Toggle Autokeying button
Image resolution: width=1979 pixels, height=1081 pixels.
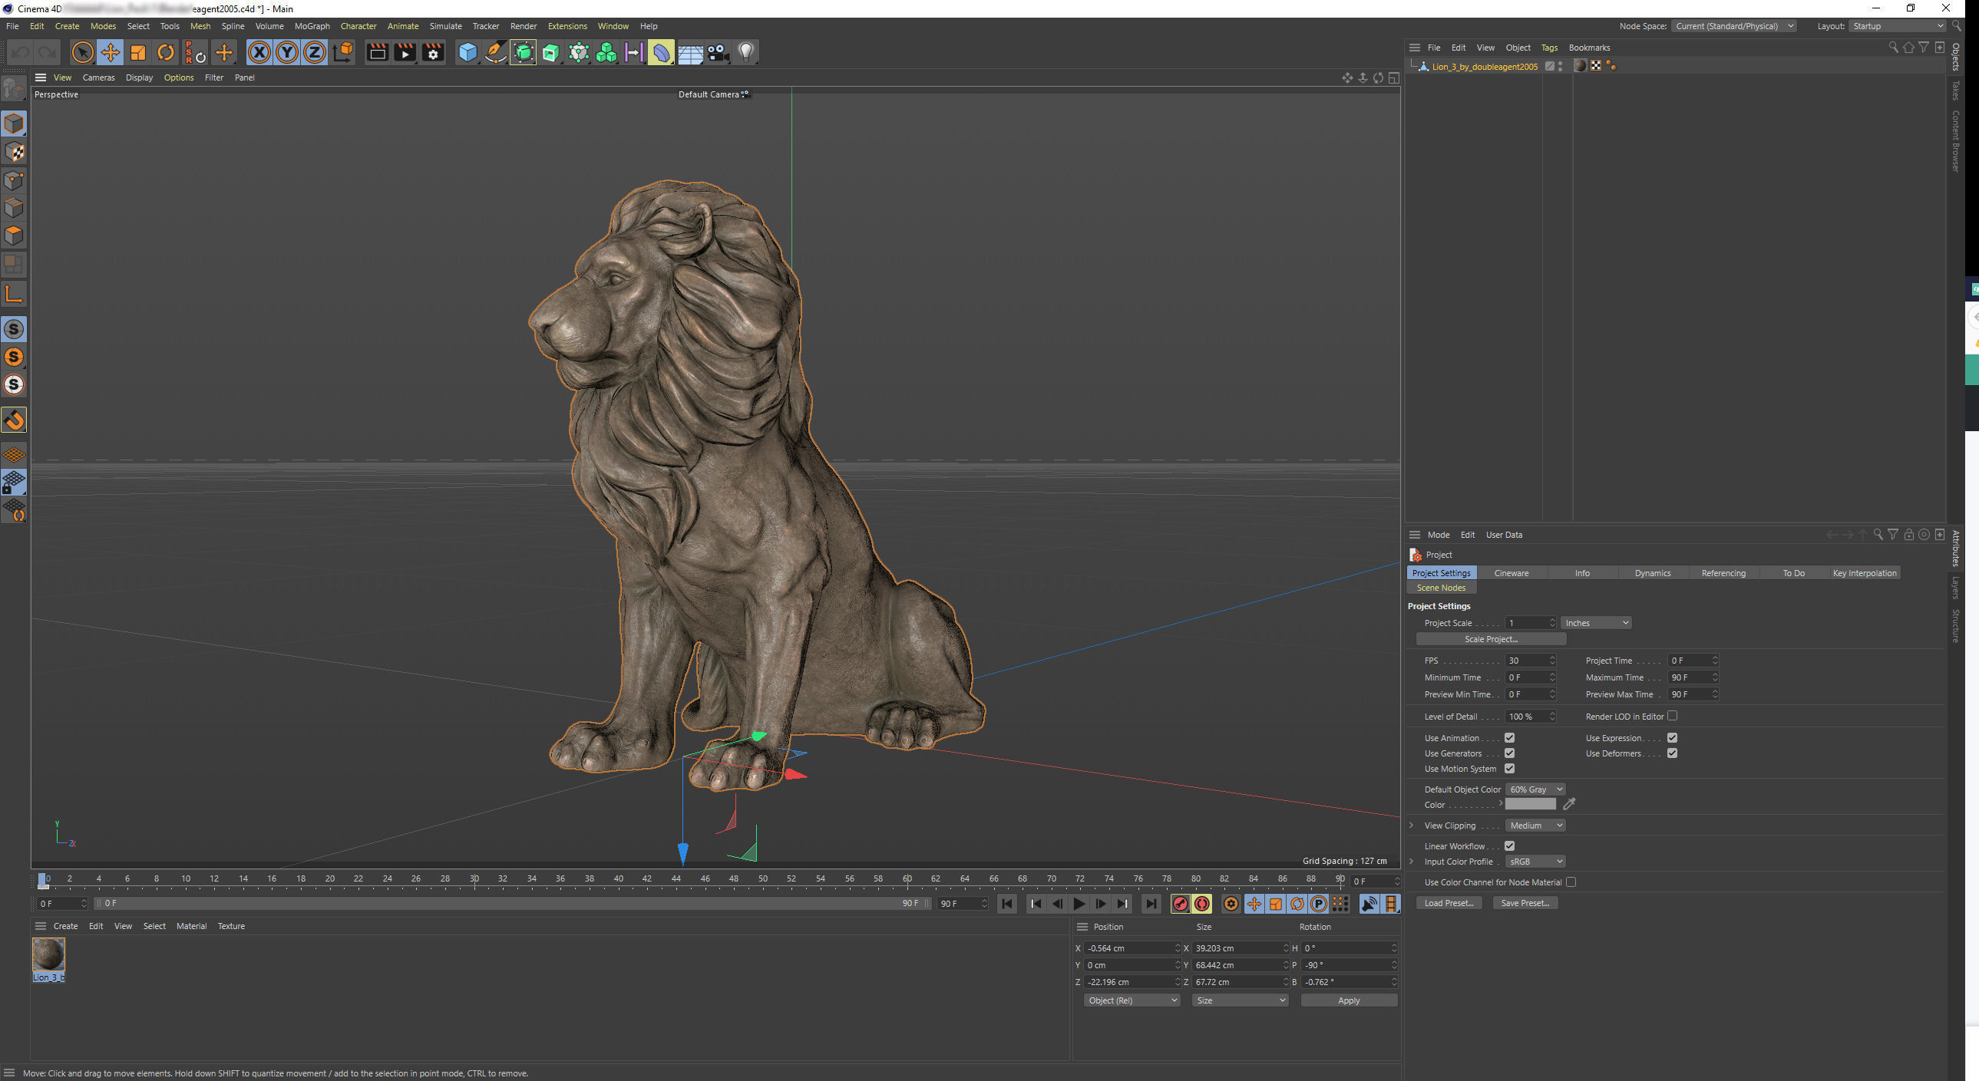coord(1202,905)
